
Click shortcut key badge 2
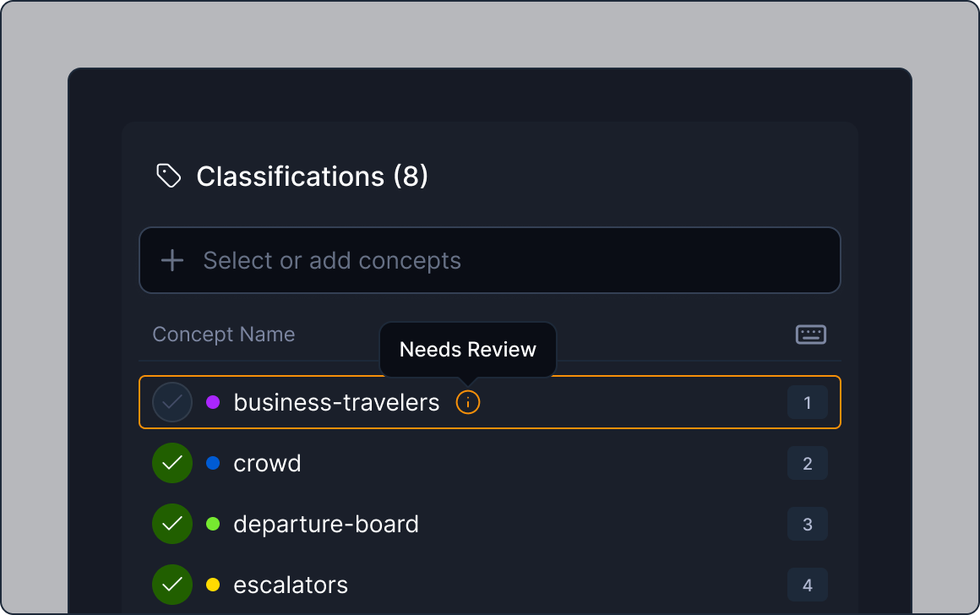[807, 463]
